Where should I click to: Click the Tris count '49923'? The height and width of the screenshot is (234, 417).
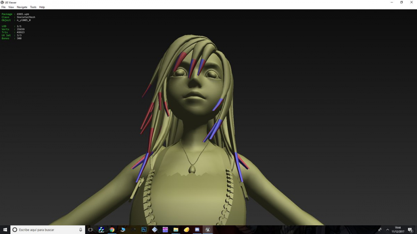click(20, 32)
